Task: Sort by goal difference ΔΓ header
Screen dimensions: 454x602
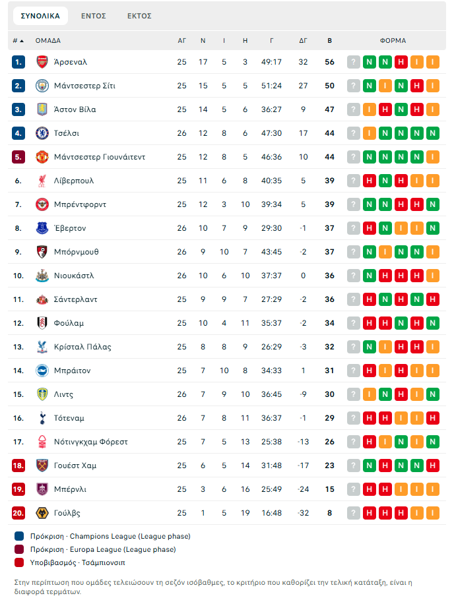Action: click(x=304, y=41)
